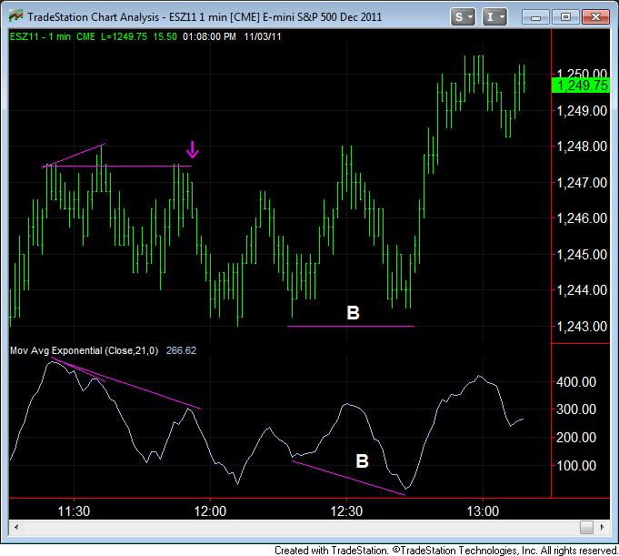
Task: Click the 1,248.00 price axis label
Action: (582, 147)
